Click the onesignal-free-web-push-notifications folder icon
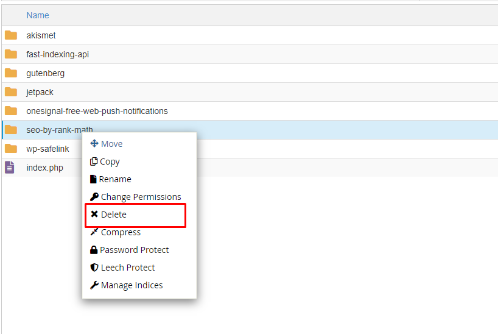 pos(11,111)
